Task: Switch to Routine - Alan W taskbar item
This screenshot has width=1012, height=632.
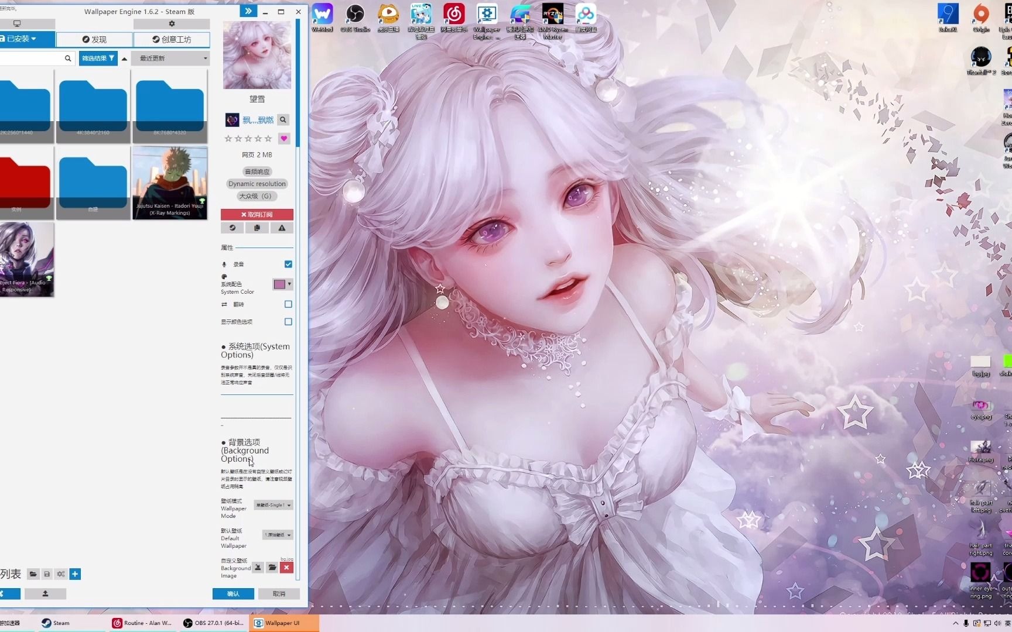Action: pyautogui.click(x=142, y=623)
